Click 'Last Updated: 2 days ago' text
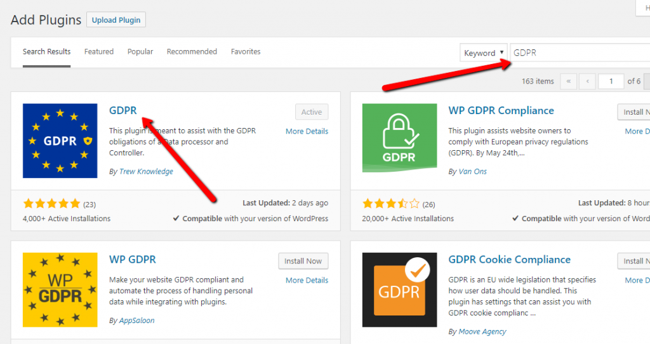Image resolution: width=650 pixels, height=344 pixels. point(285,203)
